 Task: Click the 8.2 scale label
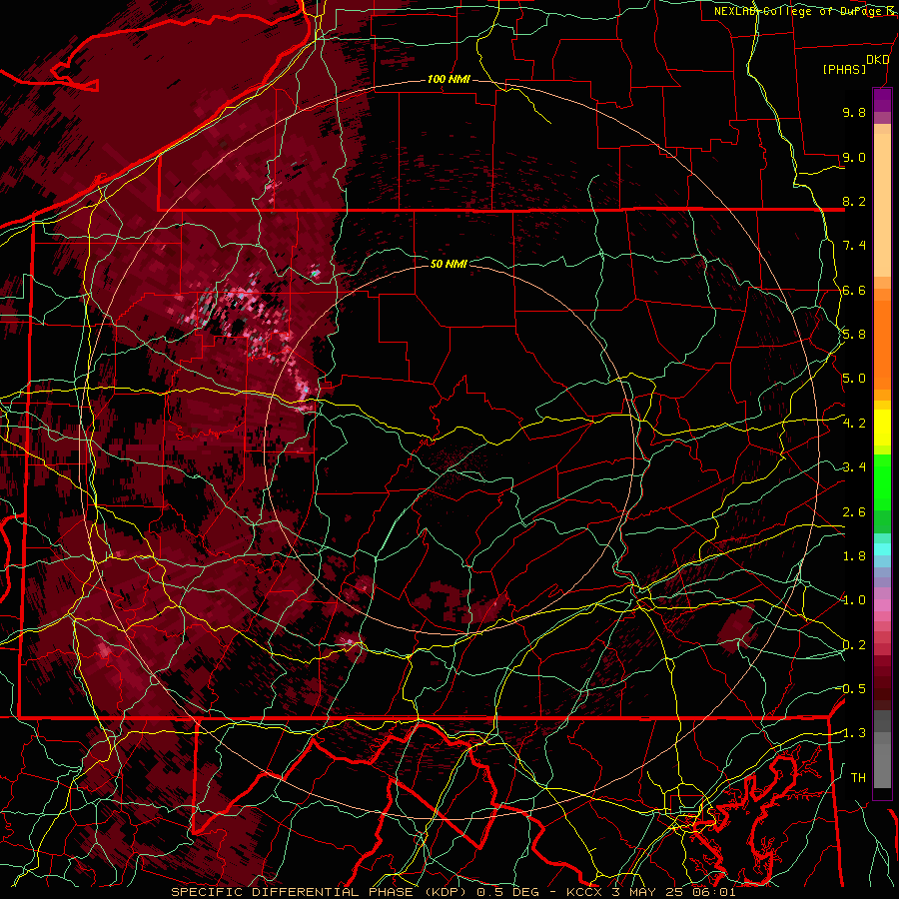854,201
